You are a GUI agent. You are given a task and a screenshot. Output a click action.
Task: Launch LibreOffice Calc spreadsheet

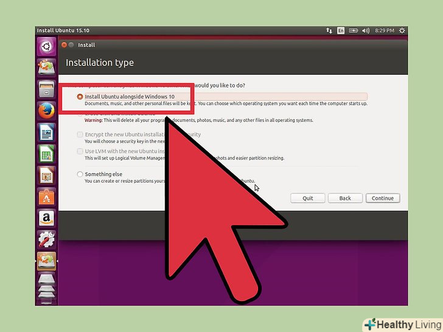(x=47, y=154)
